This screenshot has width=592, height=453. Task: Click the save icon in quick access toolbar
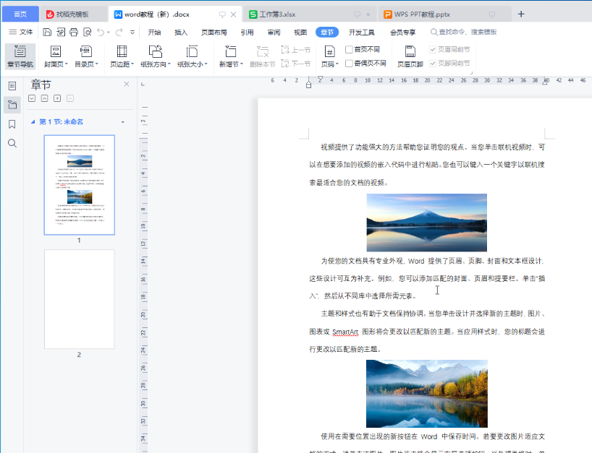click(x=47, y=32)
